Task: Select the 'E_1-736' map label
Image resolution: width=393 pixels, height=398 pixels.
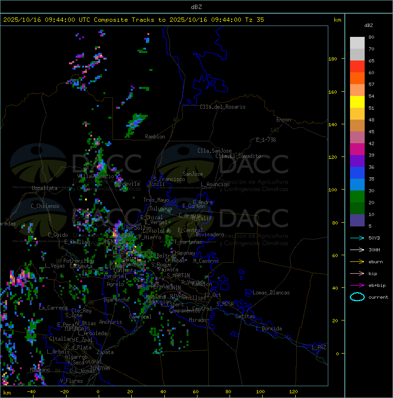Action: point(266,140)
